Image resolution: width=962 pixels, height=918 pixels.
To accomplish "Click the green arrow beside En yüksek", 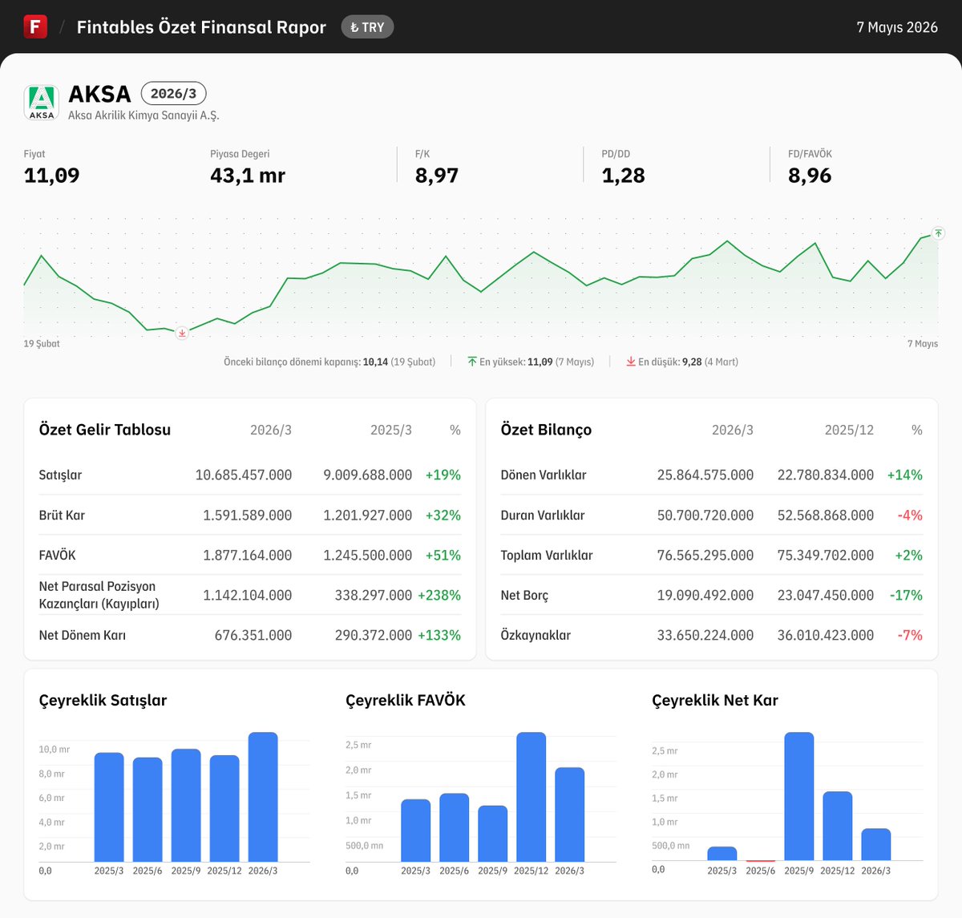I will pyautogui.click(x=472, y=362).
